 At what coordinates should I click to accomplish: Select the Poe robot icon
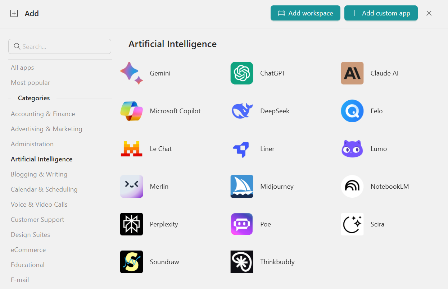(242, 224)
